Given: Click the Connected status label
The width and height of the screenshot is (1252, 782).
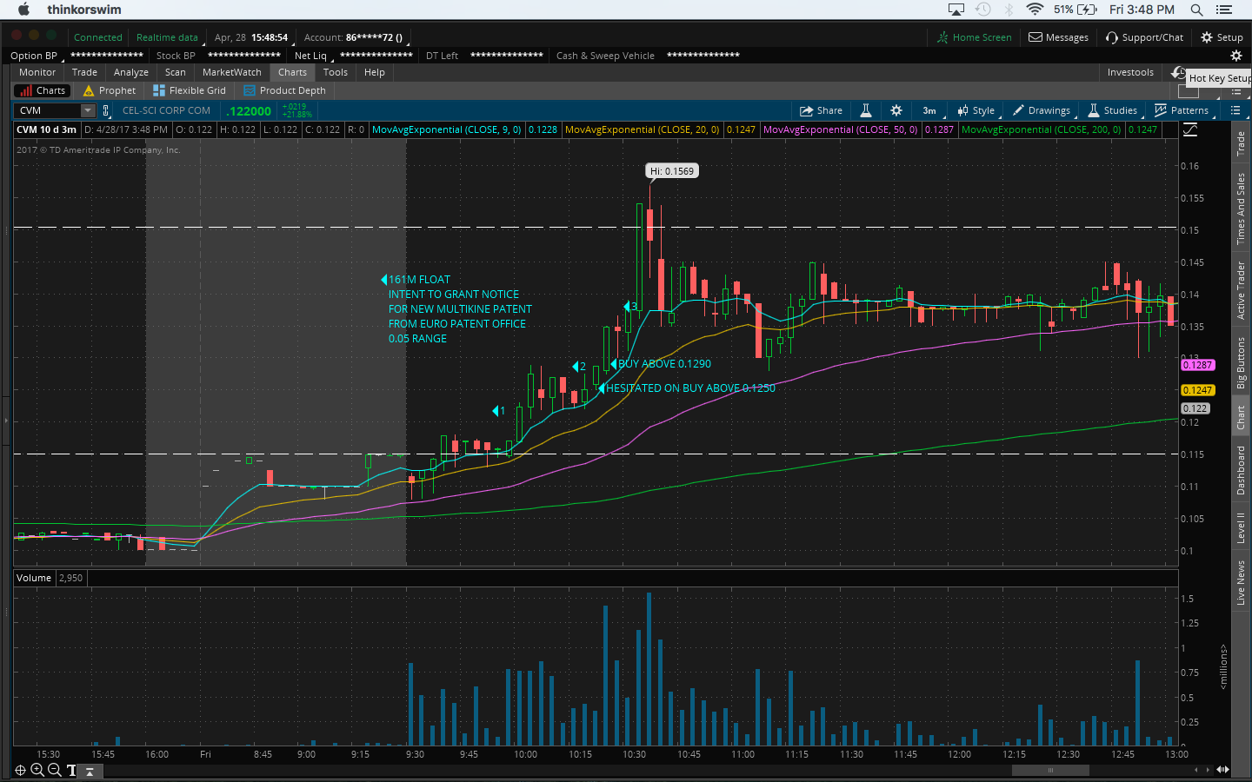Looking at the screenshot, I should pyautogui.click(x=98, y=37).
